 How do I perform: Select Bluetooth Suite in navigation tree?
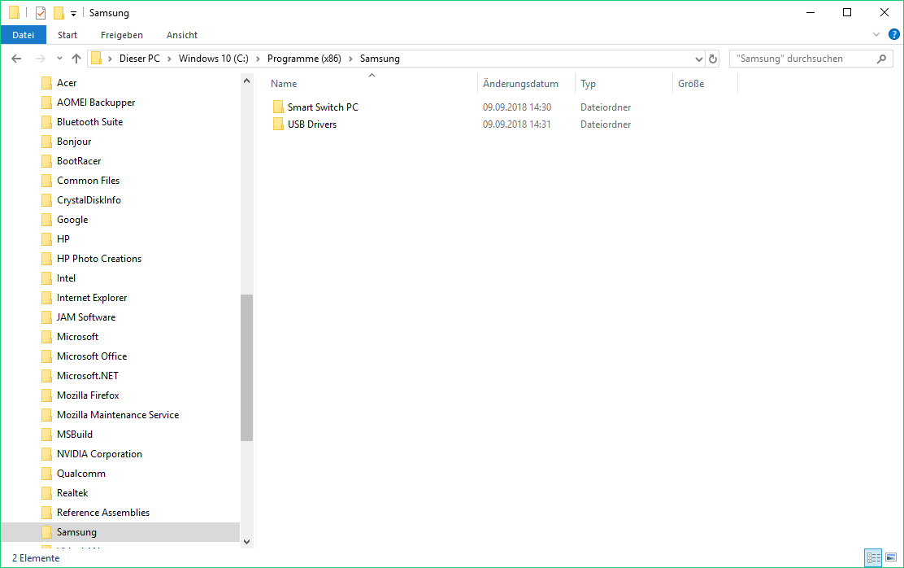coord(89,122)
